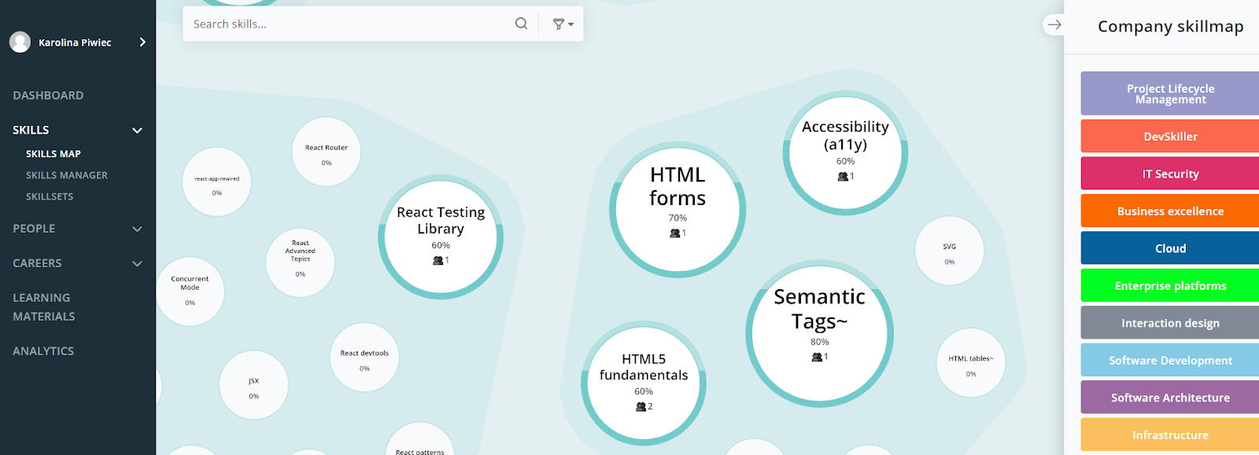
Task: Click people icon under React Testing Library
Action: click(x=438, y=261)
